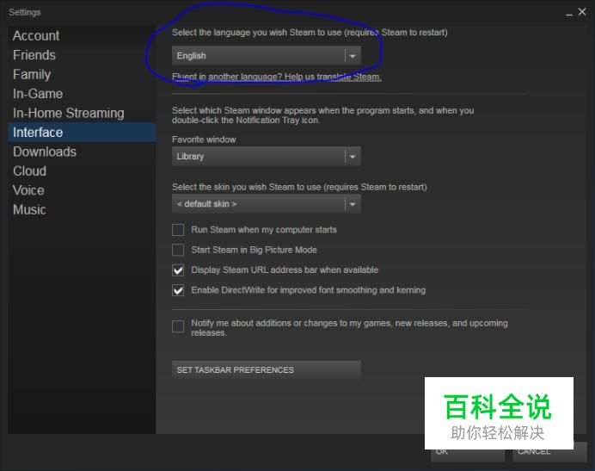
Task: Open the default skin dropdown
Action: pos(266,204)
